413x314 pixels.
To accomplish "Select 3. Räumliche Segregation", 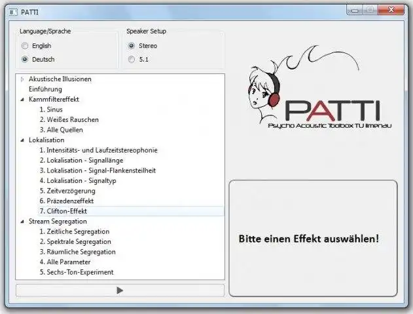I will pyautogui.click(x=77, y=252).
